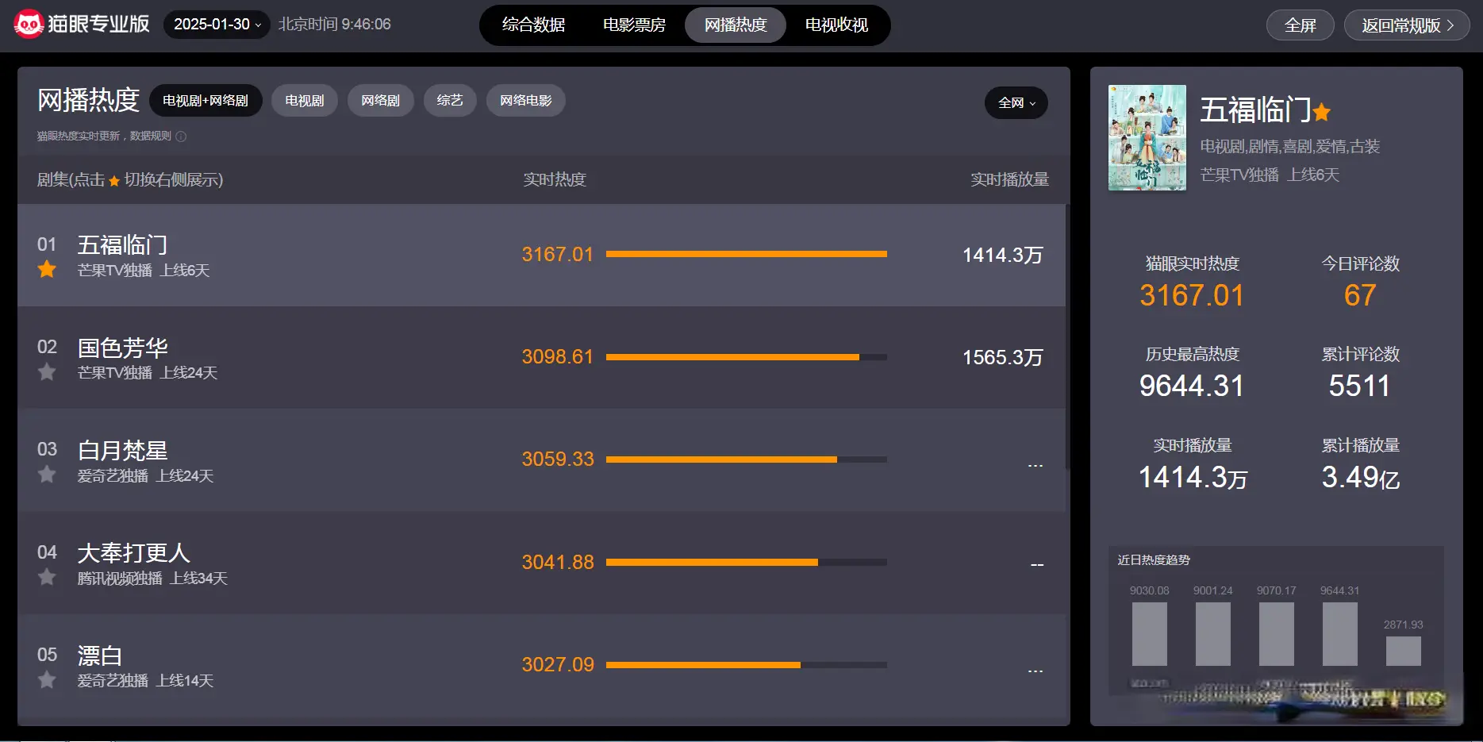This screenshot has width=1483, height=742.
Task: Select the 大奉打更人 row title
Action: pos(133,552)
